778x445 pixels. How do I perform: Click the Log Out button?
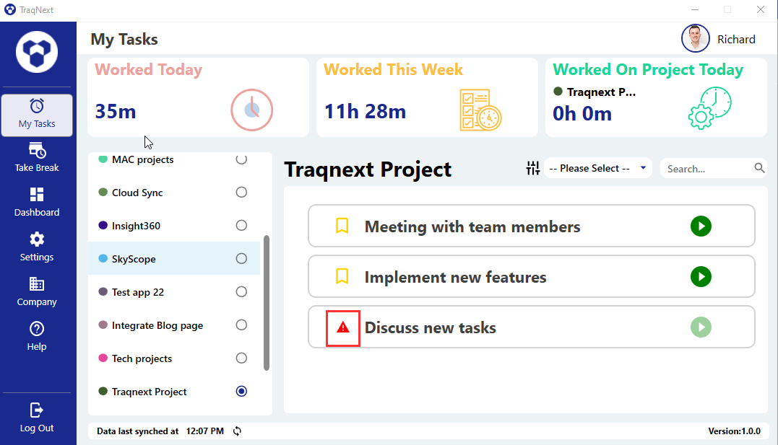36,418
